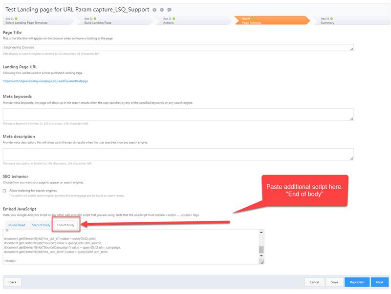Select Step 04 Page Settings
The height and width of the screenshot is (294, 391).
point(272,20)
